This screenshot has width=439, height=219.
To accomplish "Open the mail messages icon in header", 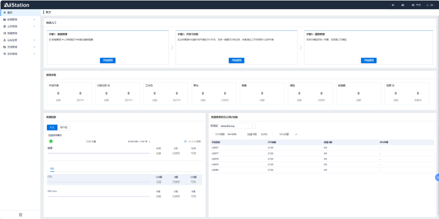I will pyautogui.click(x=403, y=5).
